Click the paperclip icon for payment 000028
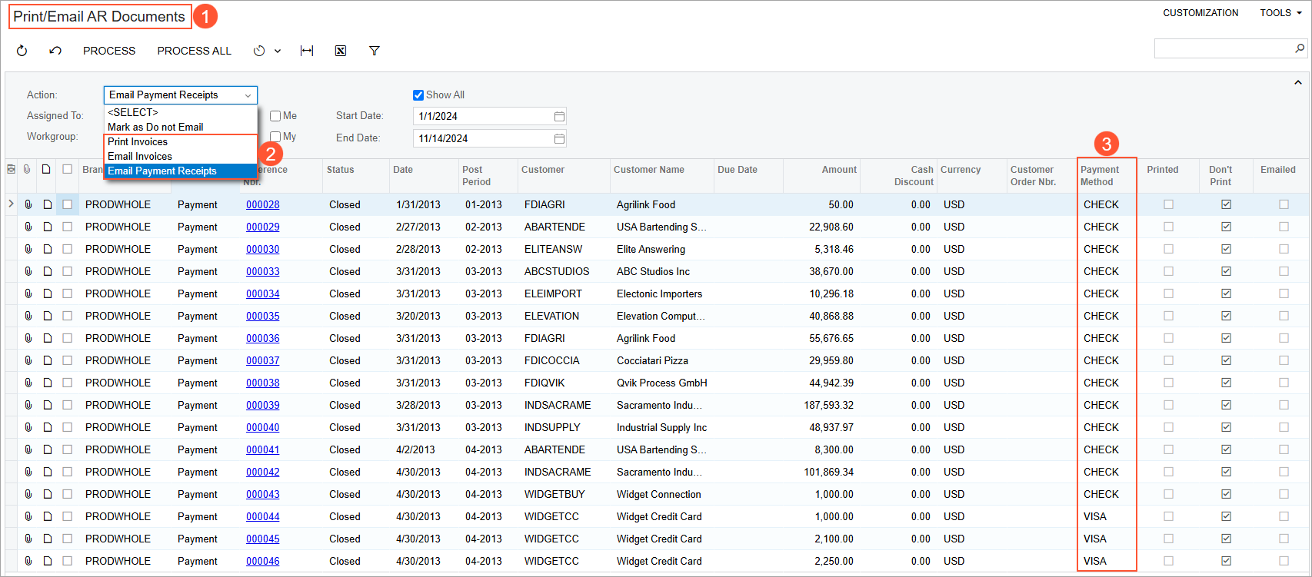 (28, 204)
